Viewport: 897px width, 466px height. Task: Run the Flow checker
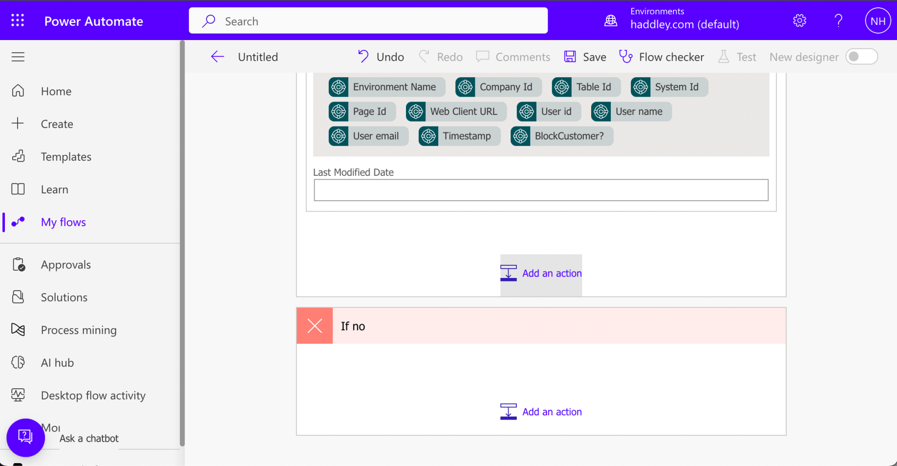tap(662, 57)
